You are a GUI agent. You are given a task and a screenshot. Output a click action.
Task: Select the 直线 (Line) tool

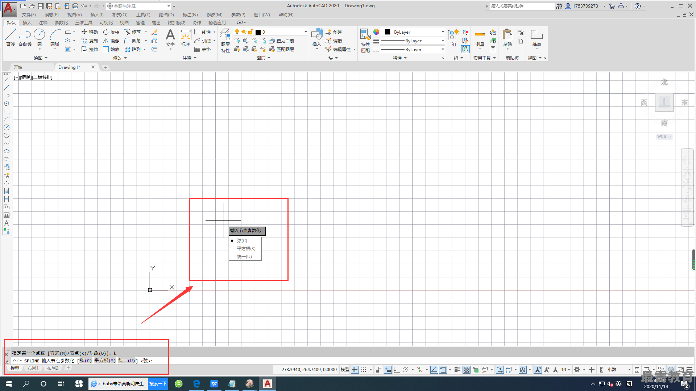[11, 38]
